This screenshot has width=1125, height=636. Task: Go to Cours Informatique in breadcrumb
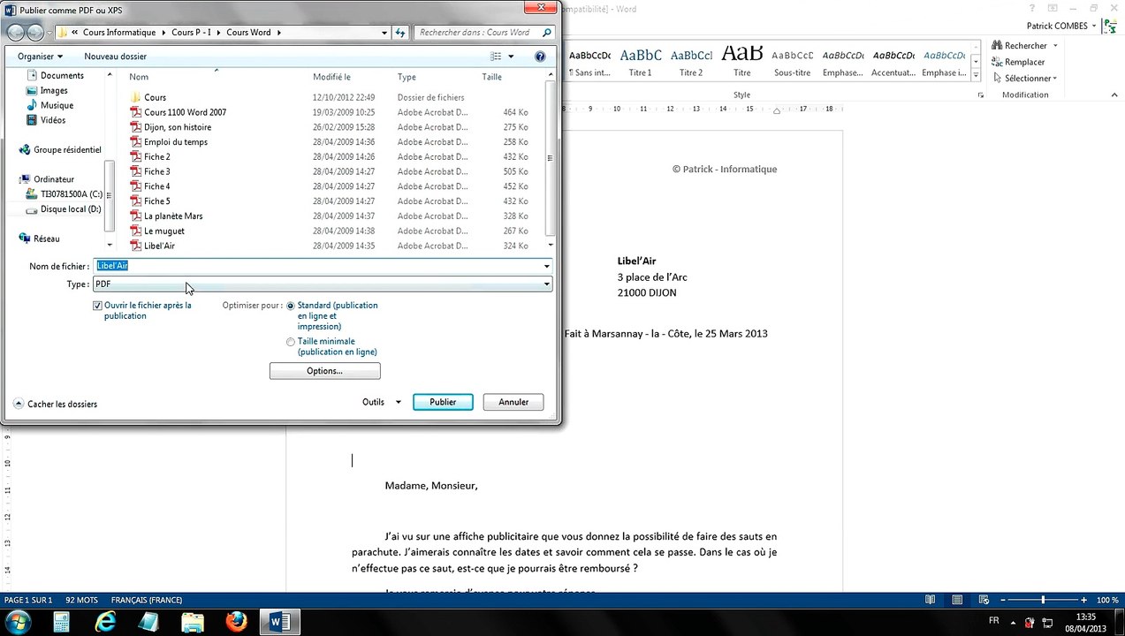[118, 33]
